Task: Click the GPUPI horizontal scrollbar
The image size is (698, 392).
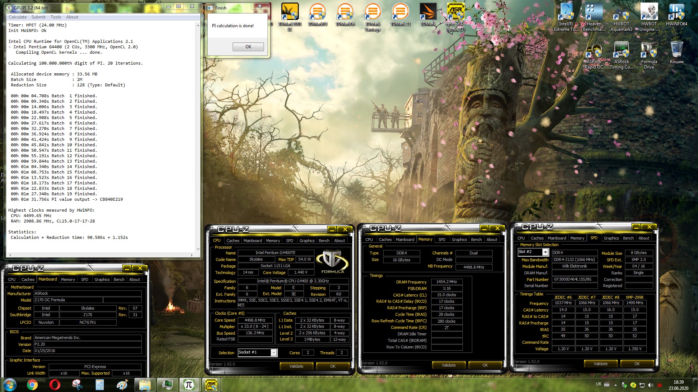Action: pyautogui.click(x=101, y=255)
